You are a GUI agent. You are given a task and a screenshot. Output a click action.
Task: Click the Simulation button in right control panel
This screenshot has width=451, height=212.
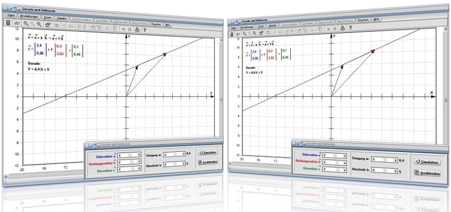pos(427,162)
